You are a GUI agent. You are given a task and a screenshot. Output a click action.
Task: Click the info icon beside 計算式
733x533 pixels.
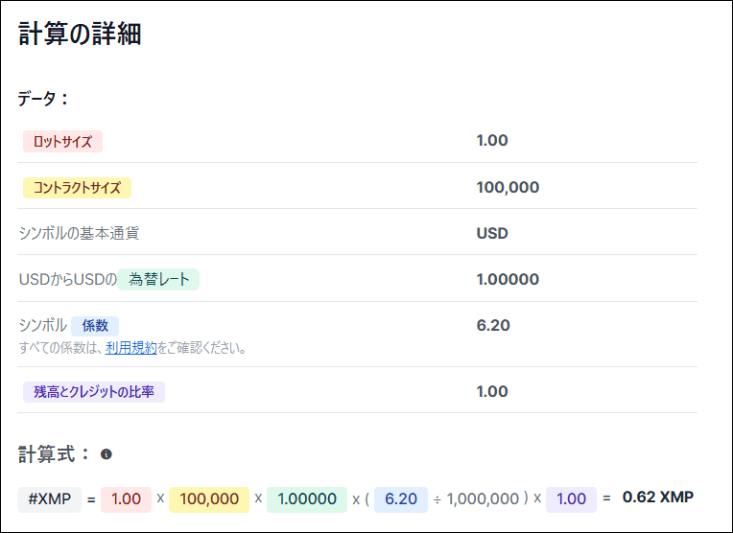106,454
